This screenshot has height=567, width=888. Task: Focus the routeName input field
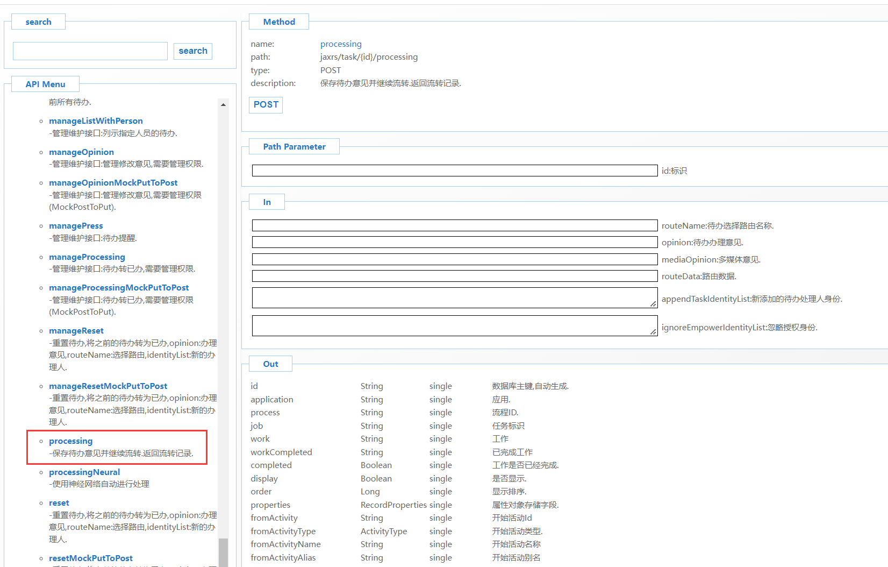(x=454, y=225)
